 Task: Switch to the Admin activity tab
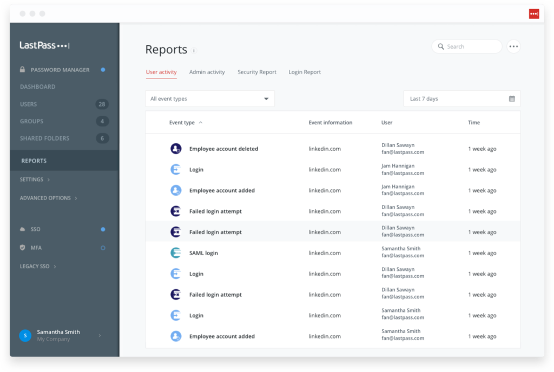[207, 72]
